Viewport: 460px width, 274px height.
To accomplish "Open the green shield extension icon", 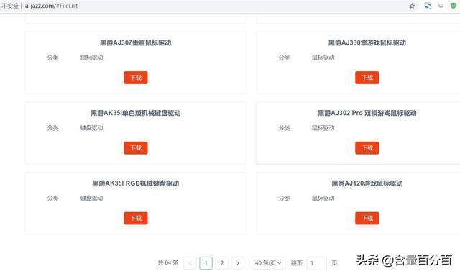I will pyautogui.click(x=454, y=6).
